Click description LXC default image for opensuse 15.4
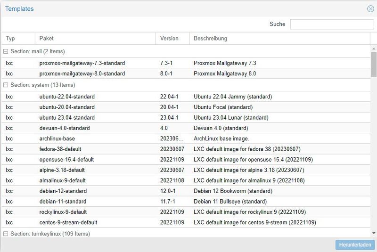The image size is (377, 252). [x=253, y=160]
